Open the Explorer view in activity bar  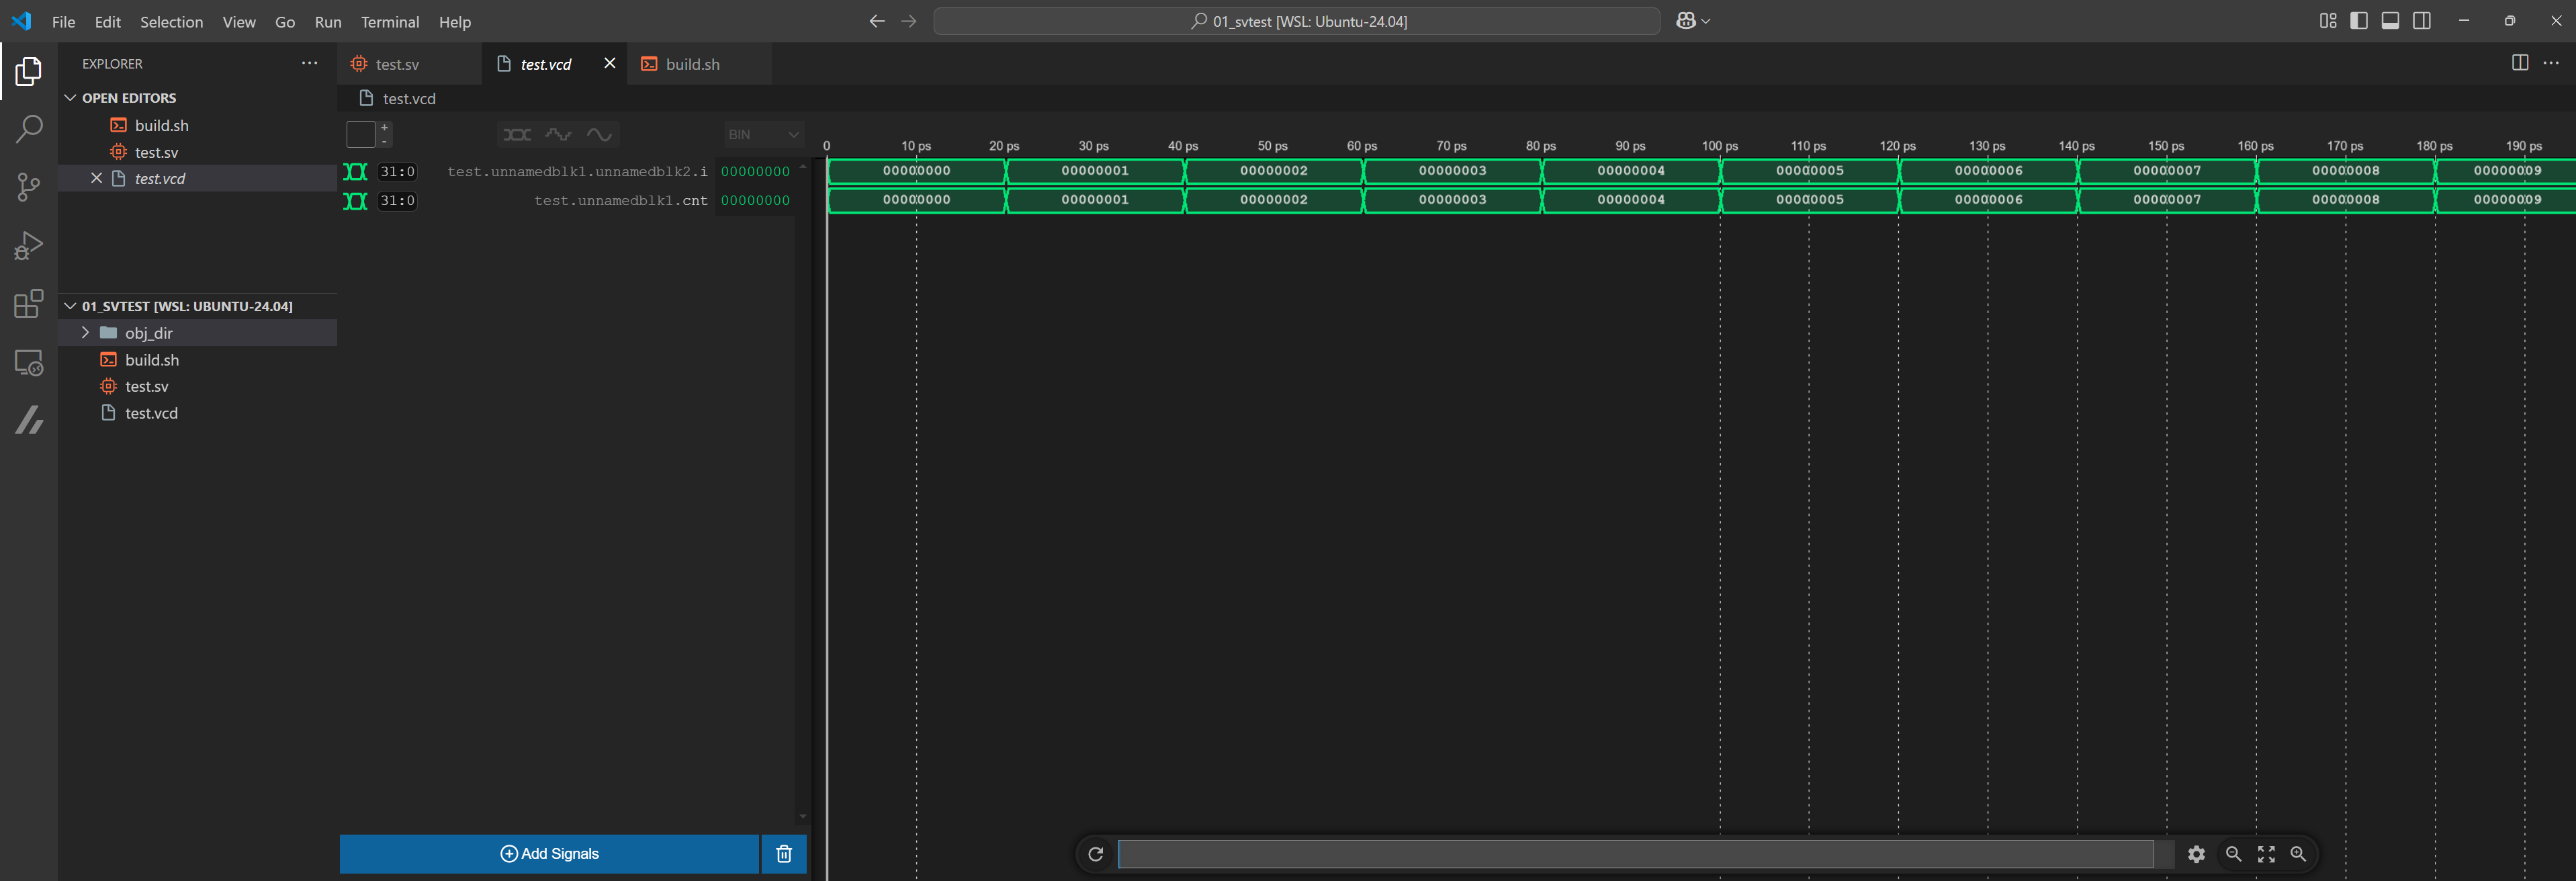coord(29,71)
